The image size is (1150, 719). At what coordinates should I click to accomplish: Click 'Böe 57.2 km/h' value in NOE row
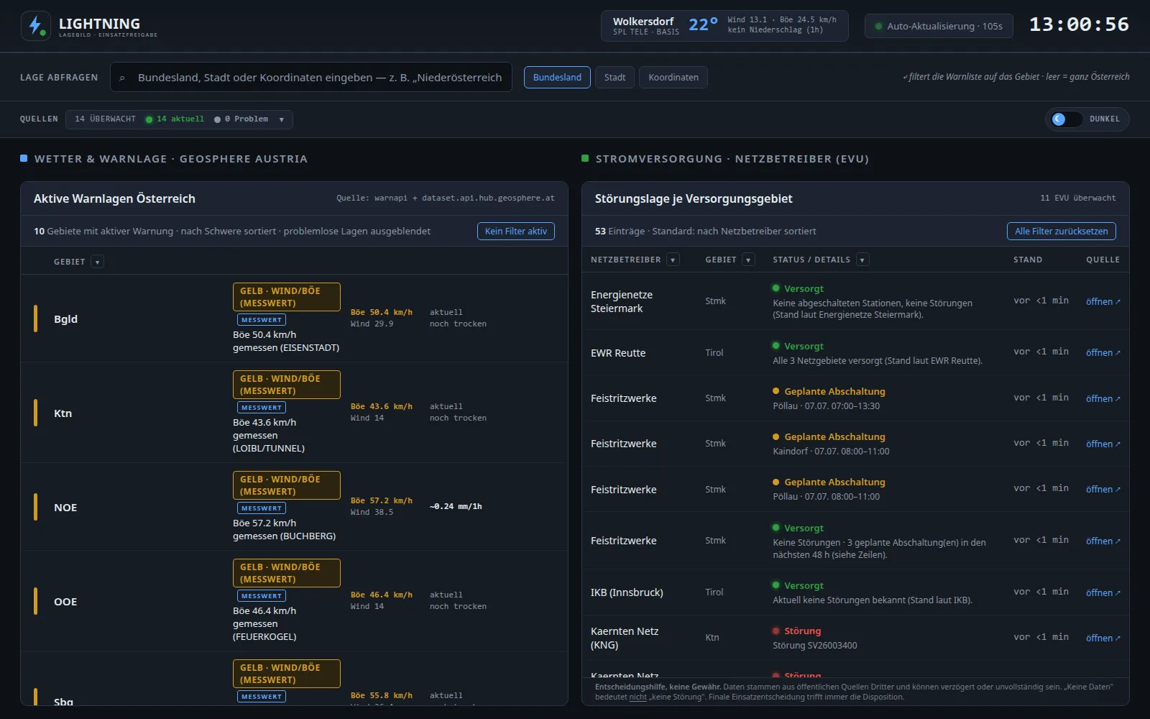[382, 500]
